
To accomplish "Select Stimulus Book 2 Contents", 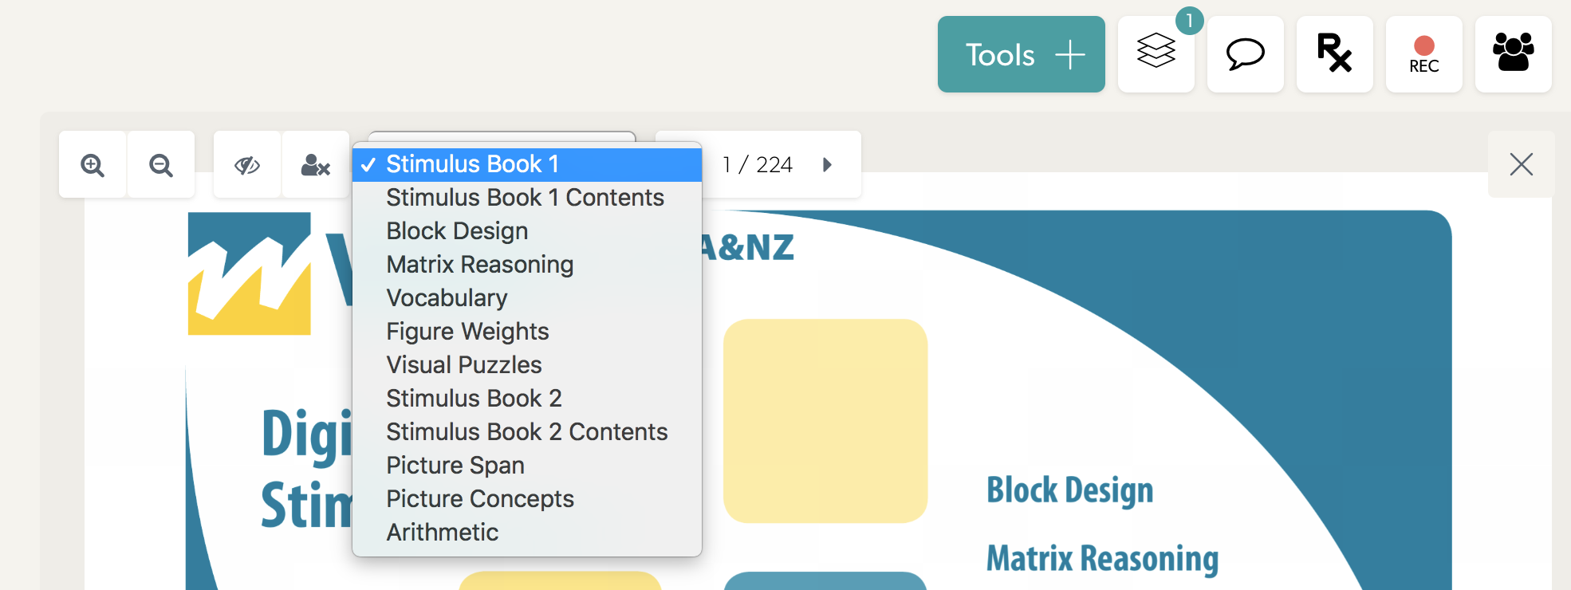I will tap(527, 432).
